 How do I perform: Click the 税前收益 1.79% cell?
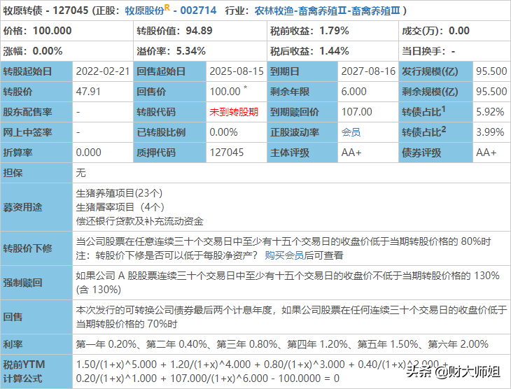[332, 31]
